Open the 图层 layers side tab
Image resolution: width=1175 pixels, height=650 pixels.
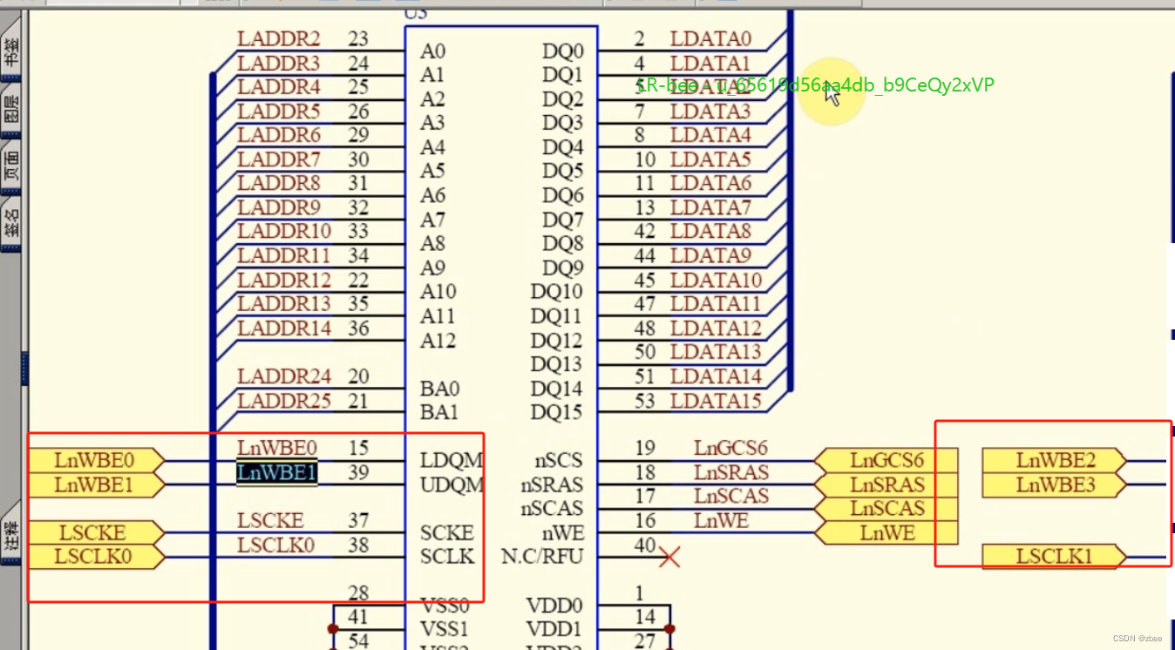(10, 107)
